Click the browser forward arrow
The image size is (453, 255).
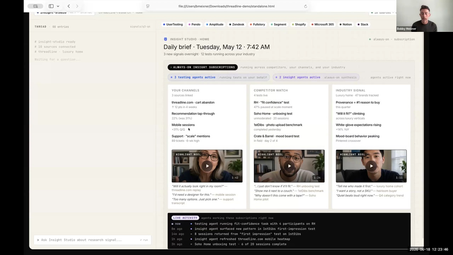pos(77,6)
